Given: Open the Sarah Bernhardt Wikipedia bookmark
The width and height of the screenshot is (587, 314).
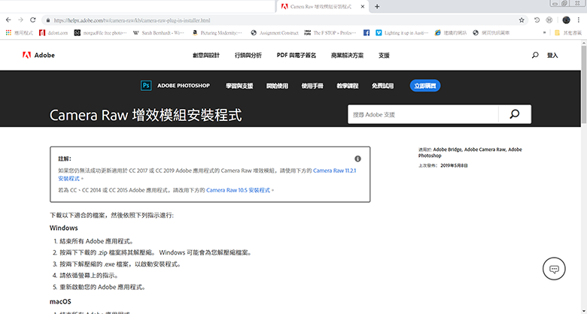Looking at the screenshot, I should pyautogui.click(x=159, y=33).
